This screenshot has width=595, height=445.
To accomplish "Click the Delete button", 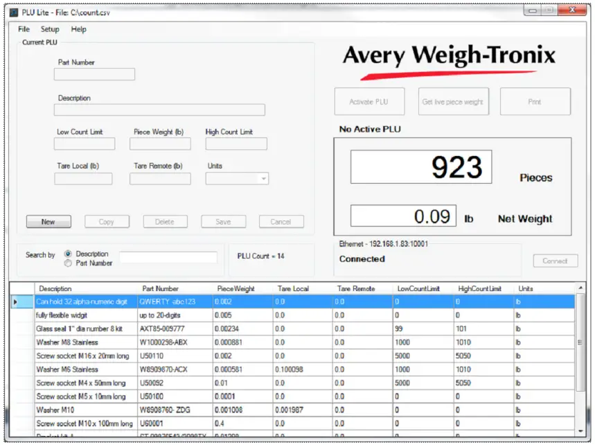I will (165, 221).
